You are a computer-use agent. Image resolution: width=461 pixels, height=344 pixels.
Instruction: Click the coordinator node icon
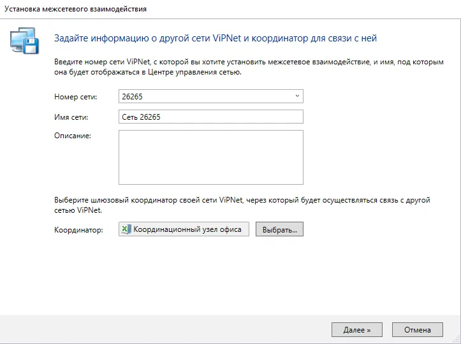pos(126,229)
